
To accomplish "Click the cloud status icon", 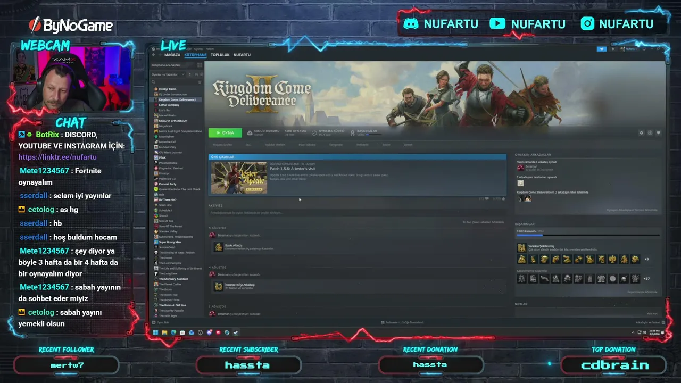I will click(250, 132).
